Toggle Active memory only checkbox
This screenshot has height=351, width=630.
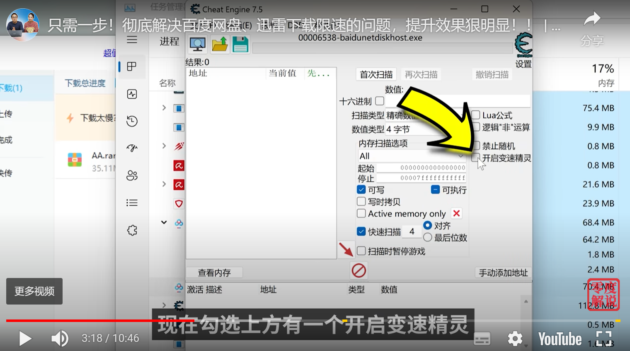click(x=361, y=213)
